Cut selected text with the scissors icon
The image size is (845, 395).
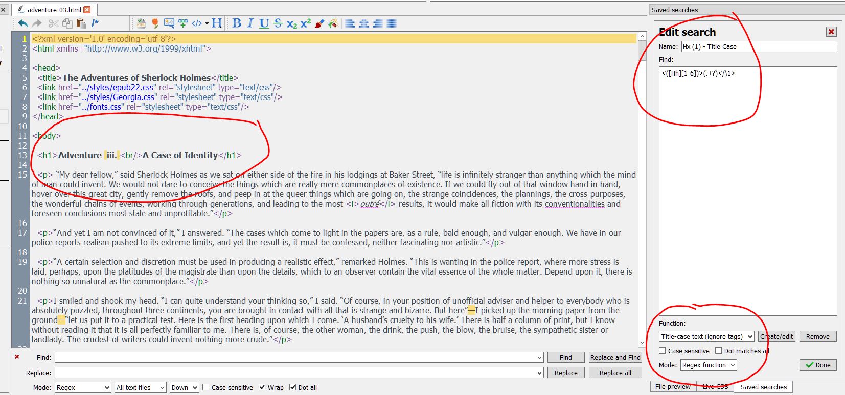[53, 23]
